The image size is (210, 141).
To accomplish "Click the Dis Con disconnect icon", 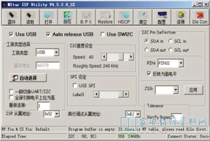I will coord(200,17).
